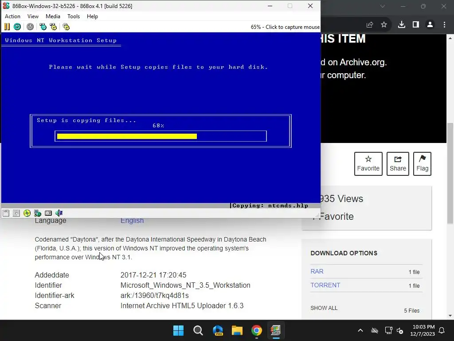454x341 pixels.
Task: Open 86Box machine settings gear icon
Action: click(66, 27)
